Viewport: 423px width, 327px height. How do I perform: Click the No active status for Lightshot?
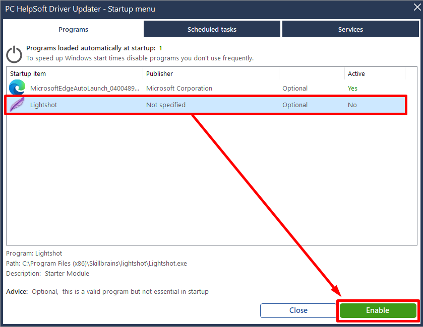pos(352,105)
